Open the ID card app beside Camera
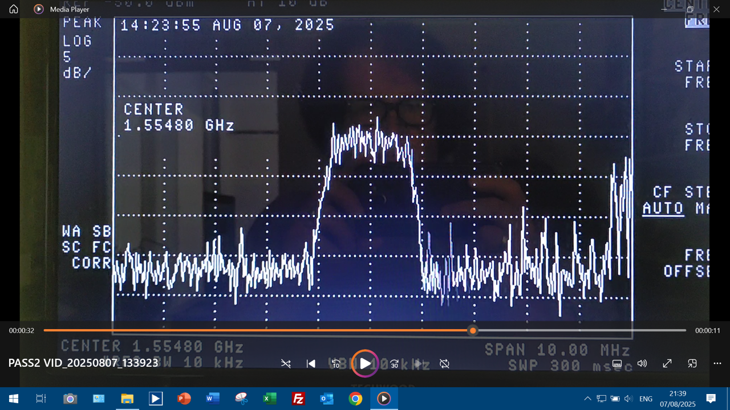Image resolution: width=730 pixels, height=410 pixels. point(99,399)
